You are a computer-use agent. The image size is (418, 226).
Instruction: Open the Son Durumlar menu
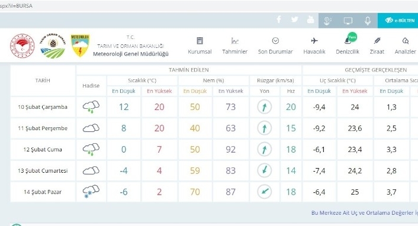click(x=275, y=46)
